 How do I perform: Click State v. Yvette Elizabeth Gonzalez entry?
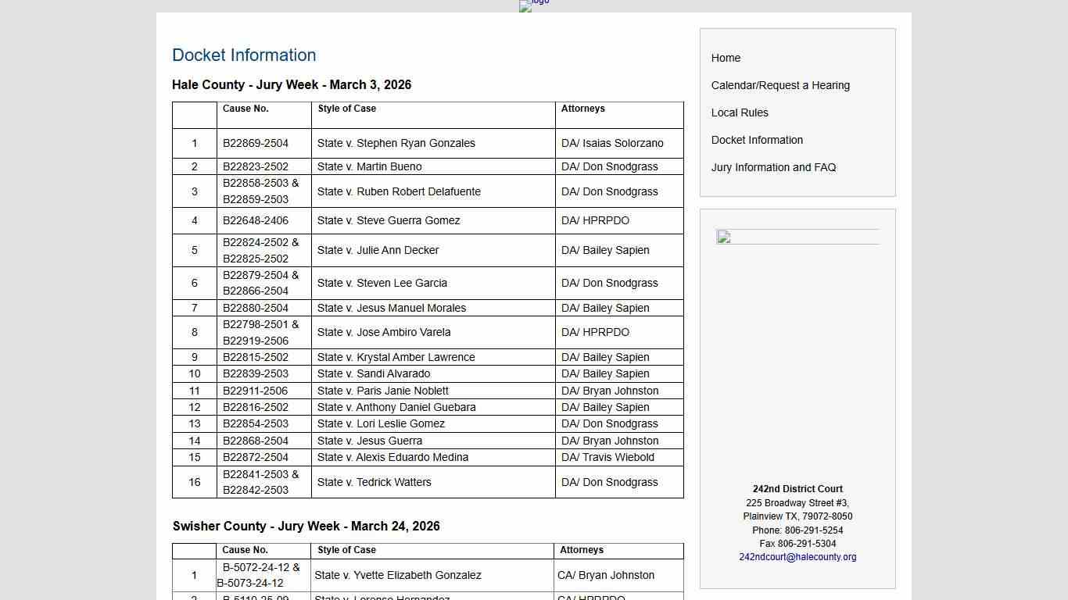click(x=397, y=575)
